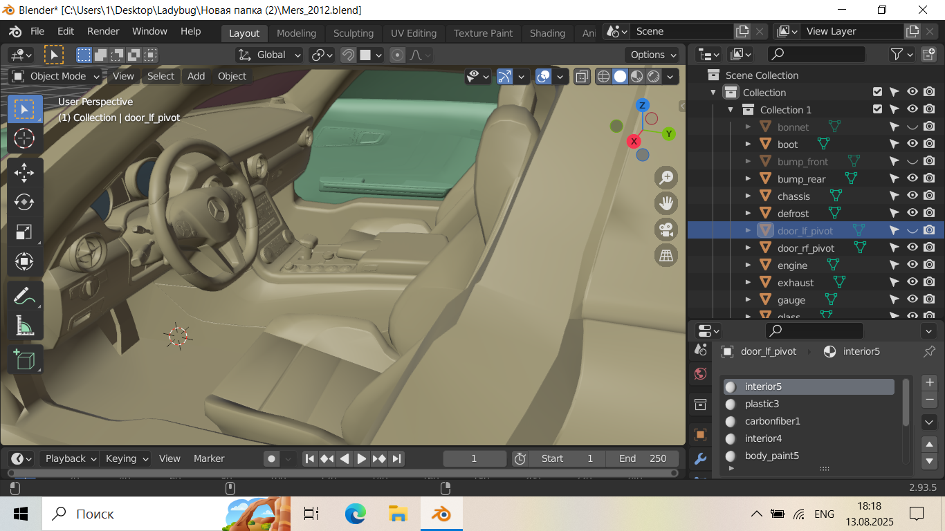This screenshot has height=531, width=945.
Task: Open Global transform orientation dropdown
Action: (270, 55)
